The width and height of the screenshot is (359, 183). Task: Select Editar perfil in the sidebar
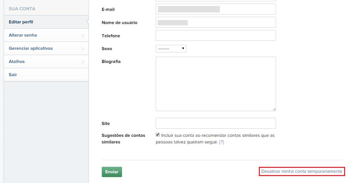(21, 22)
